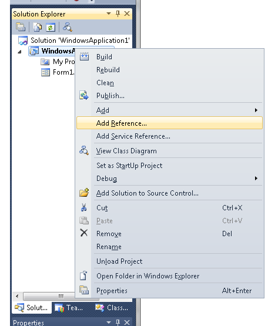This screenshot has height=326, width=268.
Task: Click the horizontal scrollbar thumb in Solution Explorer
Action: [x=61, y=296]
